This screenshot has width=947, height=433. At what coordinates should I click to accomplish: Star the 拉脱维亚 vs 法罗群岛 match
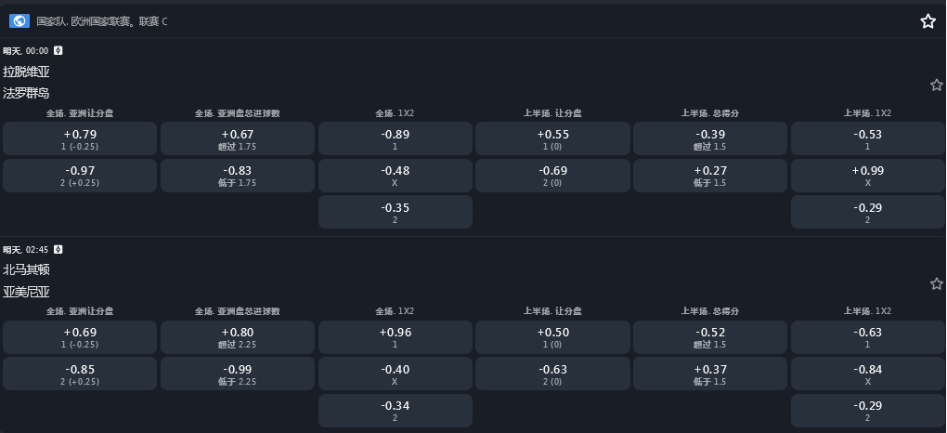point(936,85)
